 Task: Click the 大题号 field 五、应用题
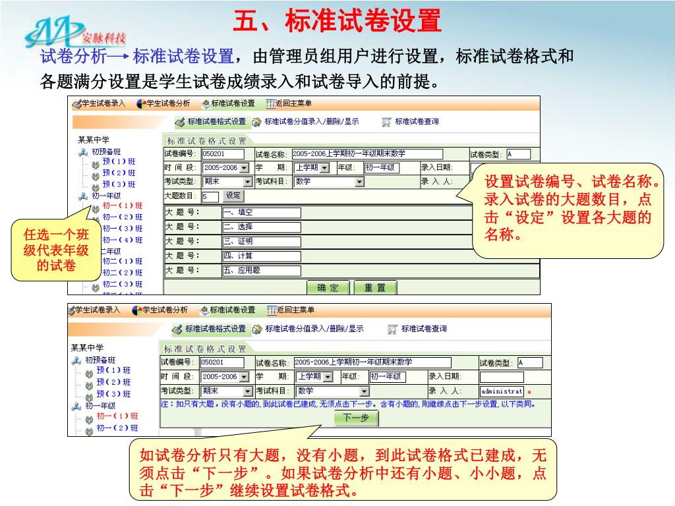coord(261,271)
